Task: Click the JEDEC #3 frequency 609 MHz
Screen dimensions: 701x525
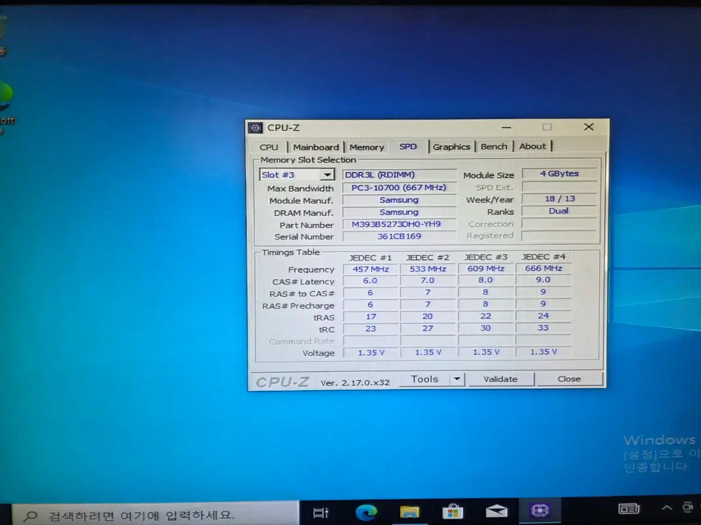Action: 485,268
